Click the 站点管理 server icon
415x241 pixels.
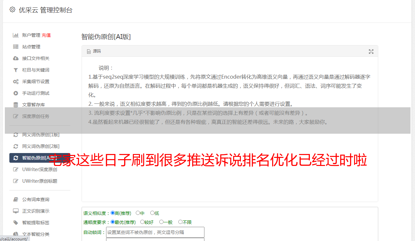[x=15, y=47]
